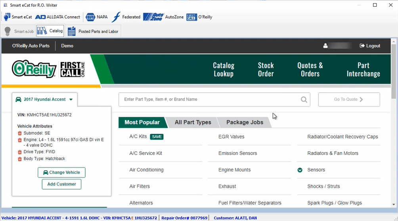398x221 pixels.
Task: Open the O'Reilly Auto Parts header link
Action: [x=31, y=46]
